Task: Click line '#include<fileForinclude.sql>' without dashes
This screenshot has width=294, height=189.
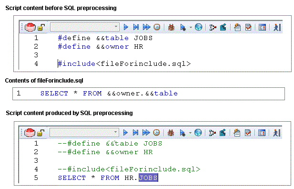Action: click(x=124, y=64)
